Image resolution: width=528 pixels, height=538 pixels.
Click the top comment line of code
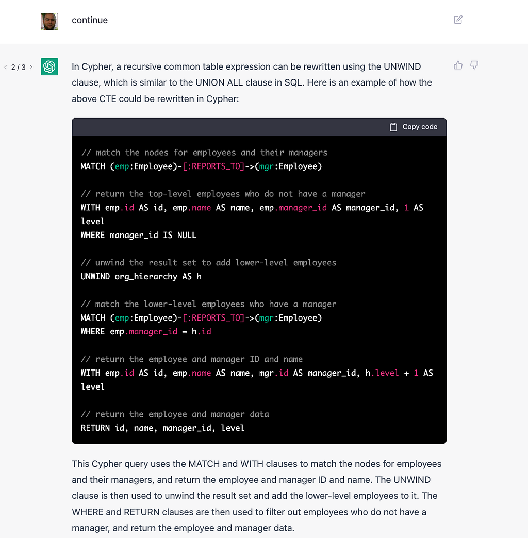(x=204, y=152)
